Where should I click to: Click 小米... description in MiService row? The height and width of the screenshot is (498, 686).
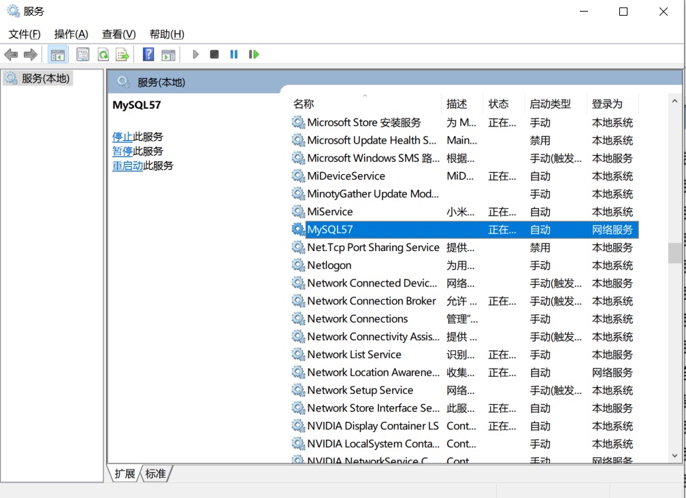[460, 212]
